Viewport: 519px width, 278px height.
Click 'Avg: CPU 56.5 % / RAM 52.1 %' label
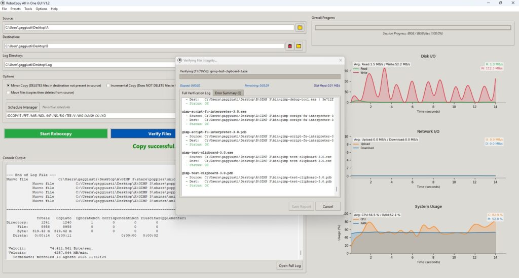(377, 215)
